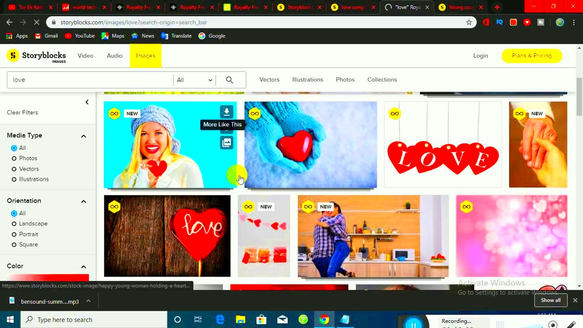The width and height of the screenshot is (583, 328).
Task: Open the Video section
Action: coord(85,56)
